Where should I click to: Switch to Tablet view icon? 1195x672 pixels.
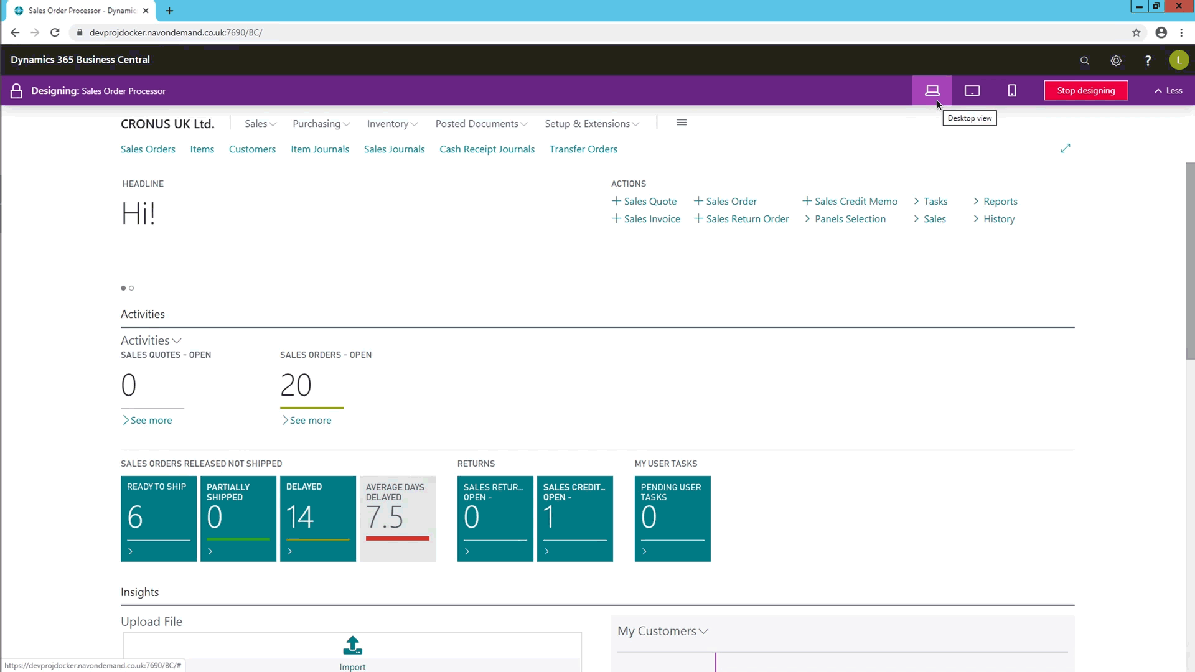point(973,90)
